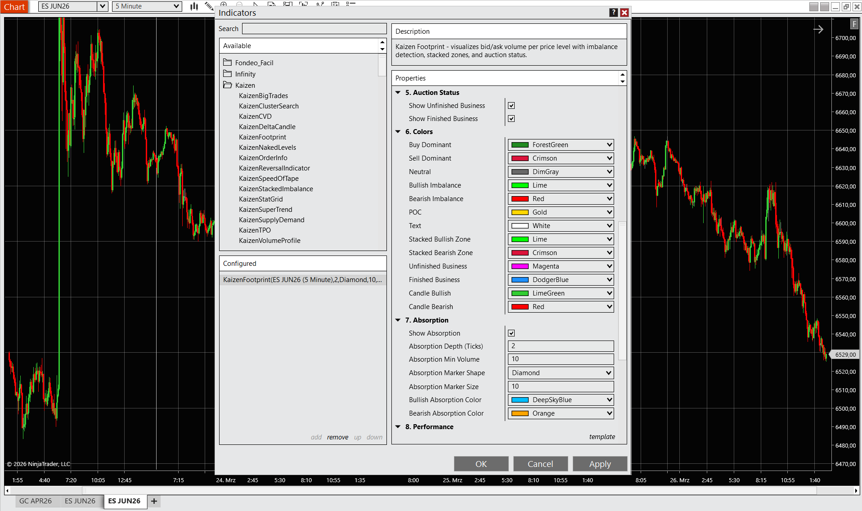Click the bar style candlestick icon
Screen dimensions: 862x511
(x=194, y=6)
